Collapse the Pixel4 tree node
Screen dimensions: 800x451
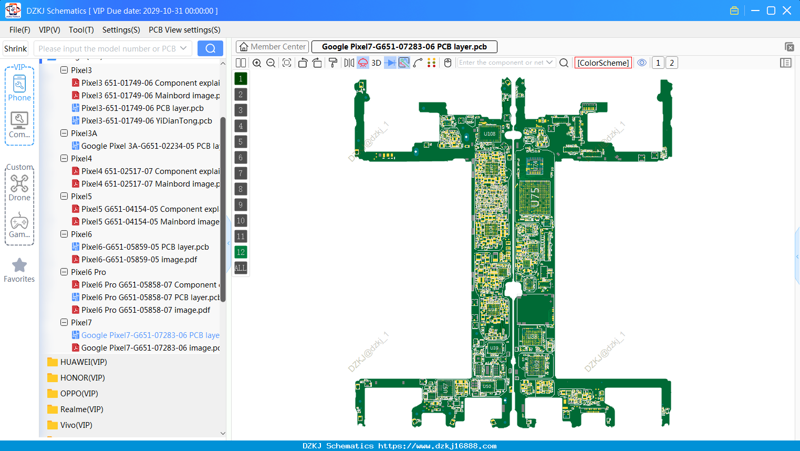tap(64, 158)
